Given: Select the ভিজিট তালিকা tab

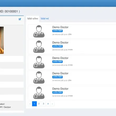Looking at the screenshot, I should (33, 19).
